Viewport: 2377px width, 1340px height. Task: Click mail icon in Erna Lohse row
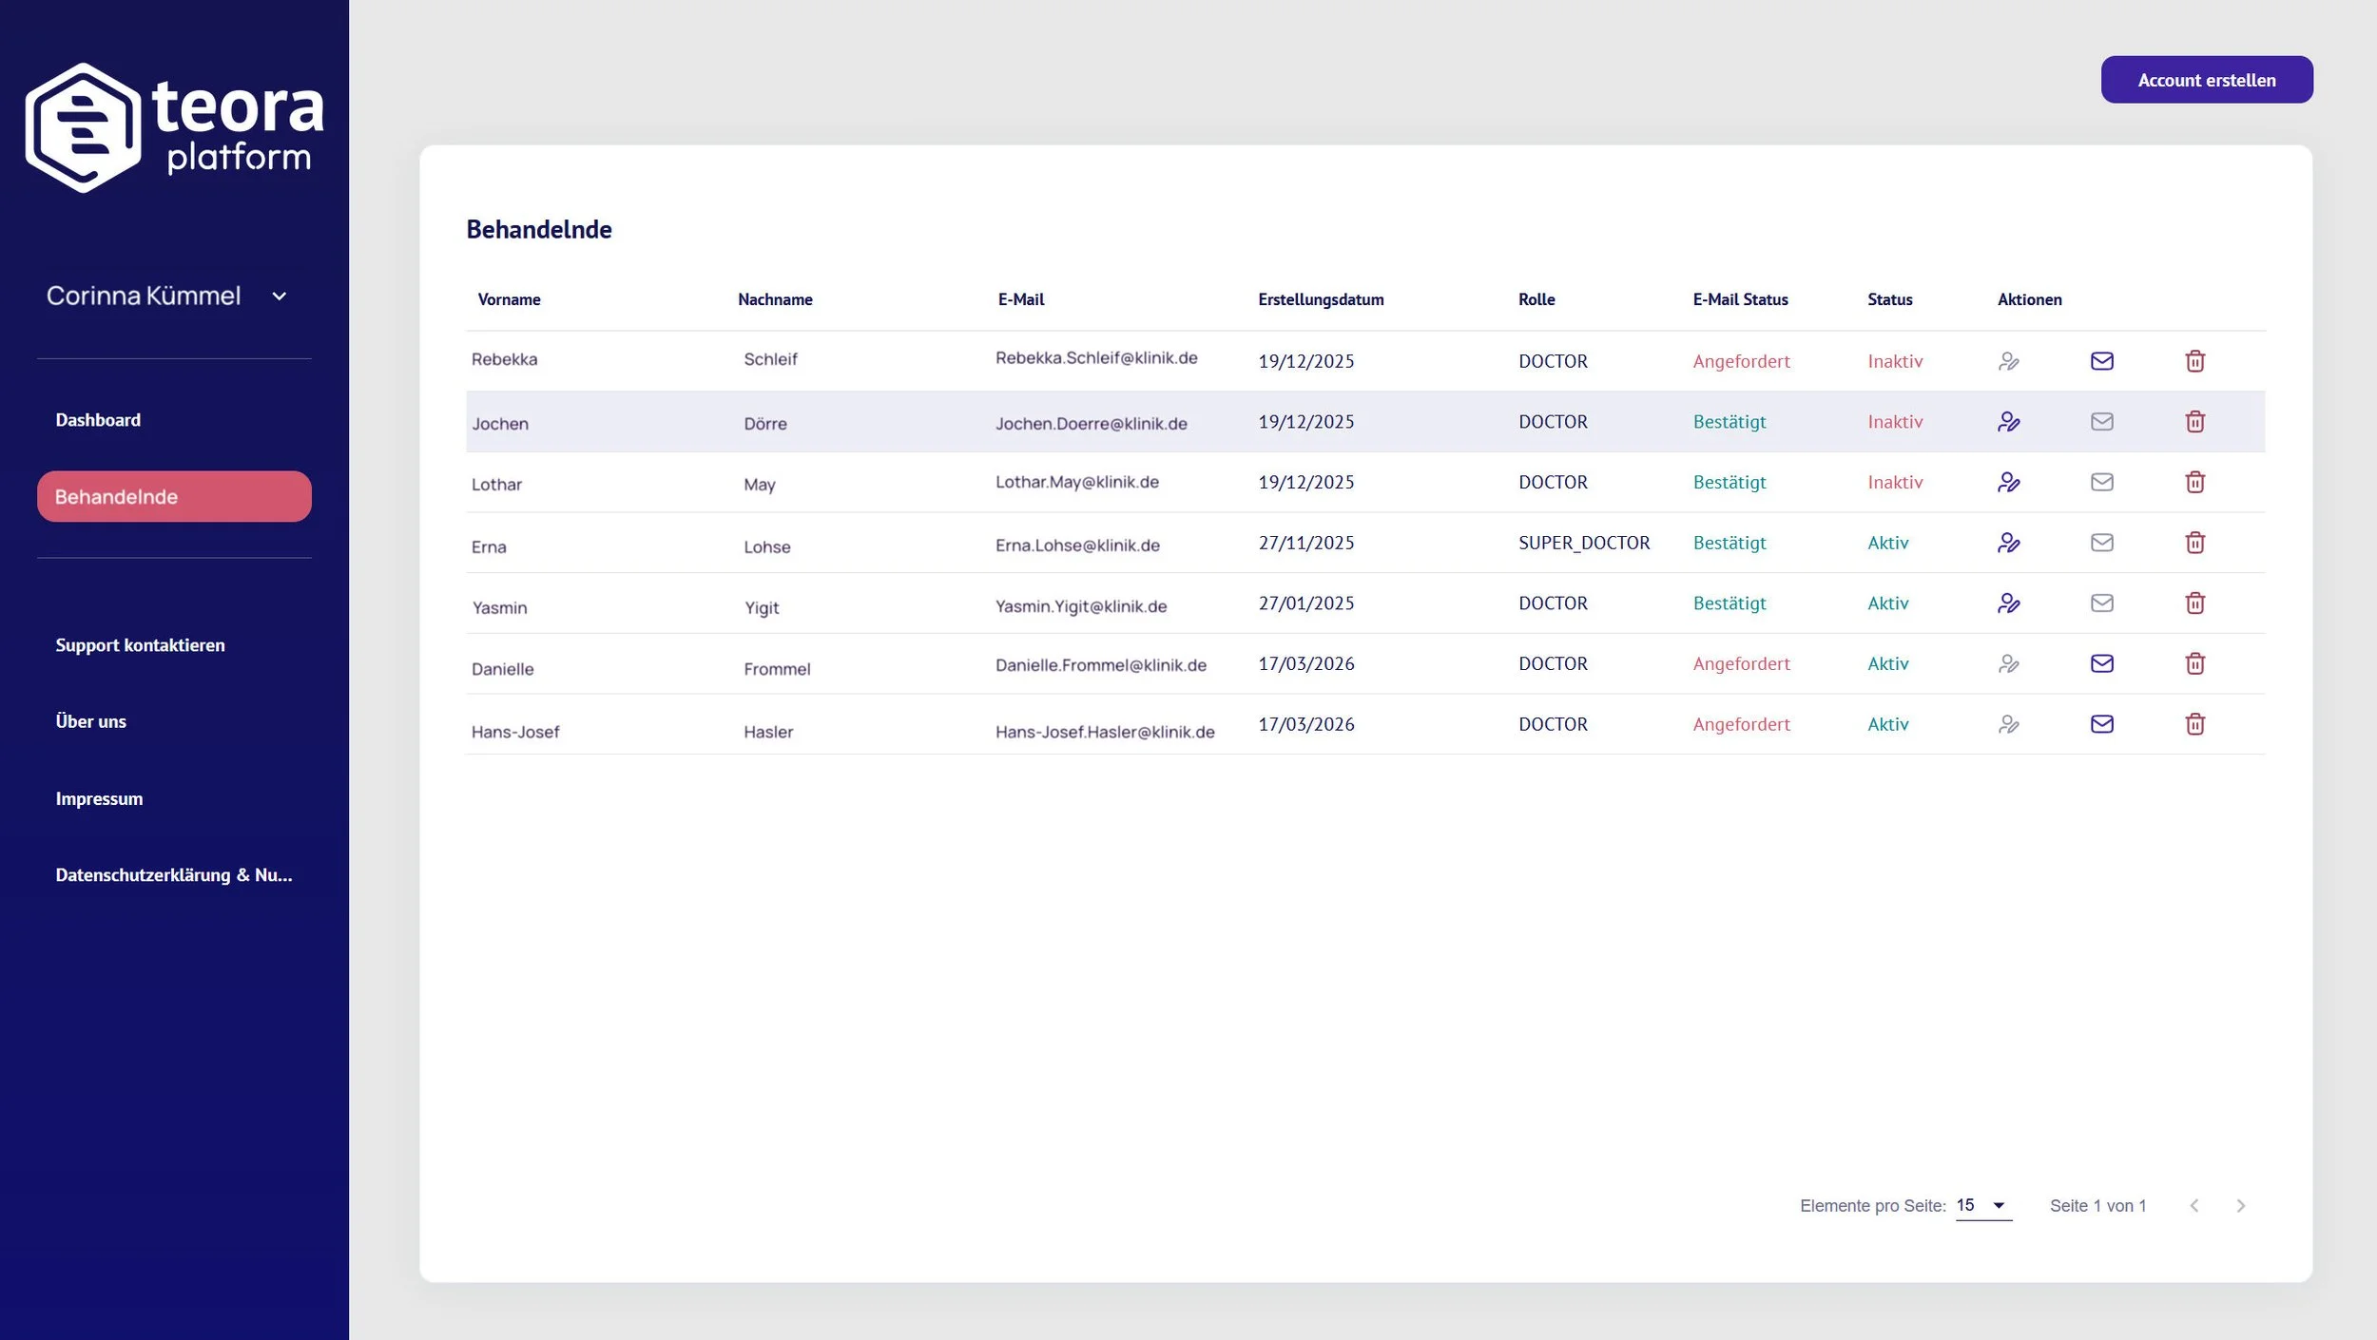pyautogui.click(x=2101, y=543)
